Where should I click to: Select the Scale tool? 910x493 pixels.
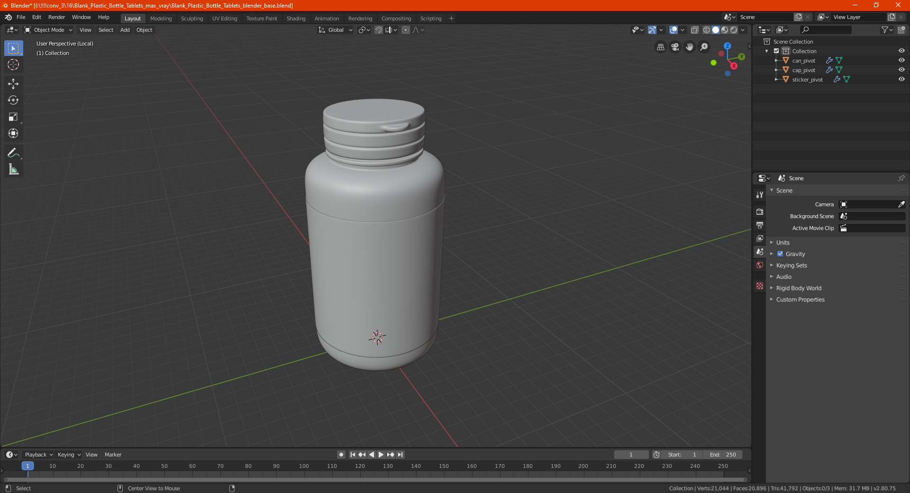click(13, 117)
